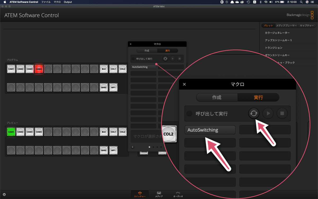Click the battery status icon
This screenshot has height=199, width=318.
point(283,2)
